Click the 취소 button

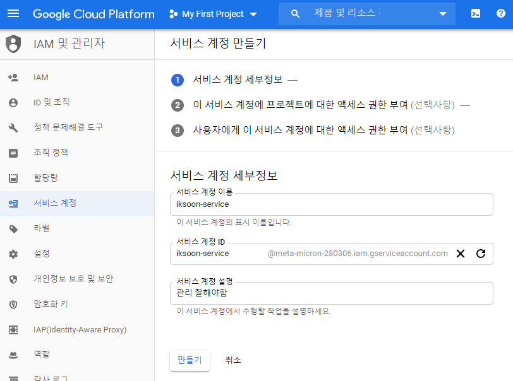(233, 360)
